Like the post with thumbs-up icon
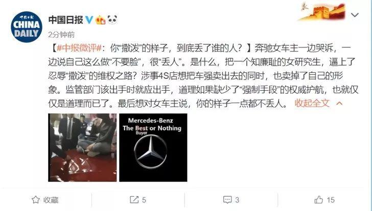372x211 pixels. (319, 200)
